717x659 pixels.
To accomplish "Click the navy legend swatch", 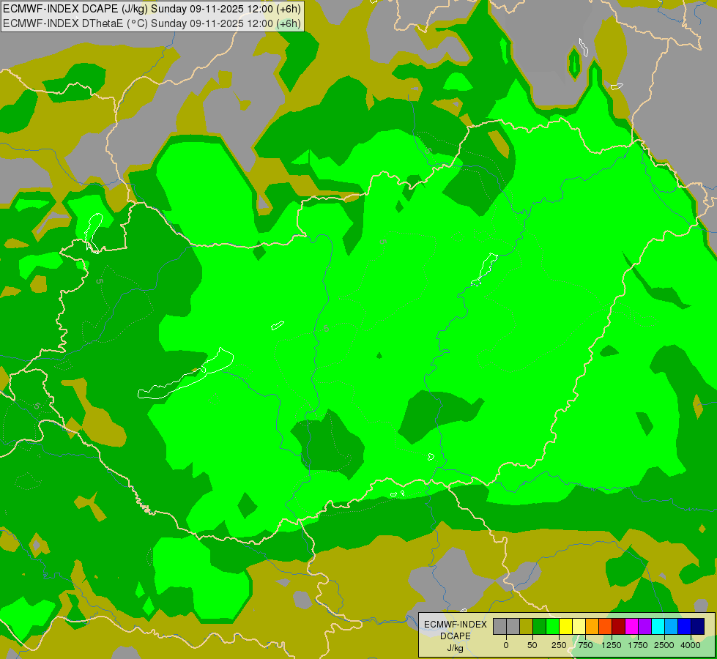I will tap(698, 626).
